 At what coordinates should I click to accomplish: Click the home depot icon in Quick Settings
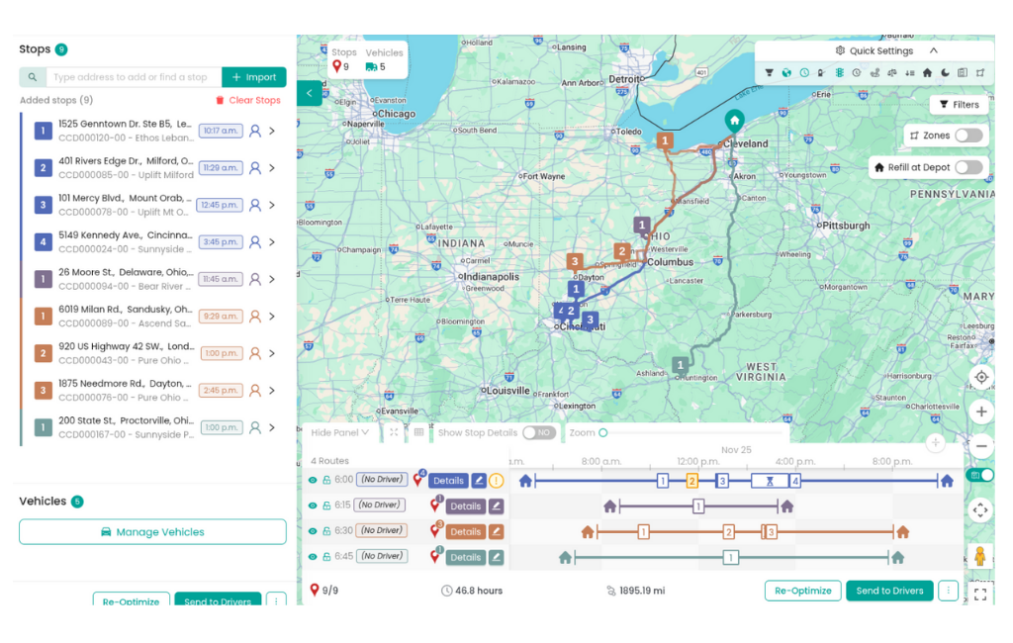pos(928,72)
